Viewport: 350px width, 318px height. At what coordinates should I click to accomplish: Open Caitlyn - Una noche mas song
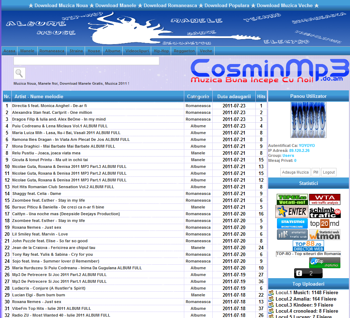[66, 214]
